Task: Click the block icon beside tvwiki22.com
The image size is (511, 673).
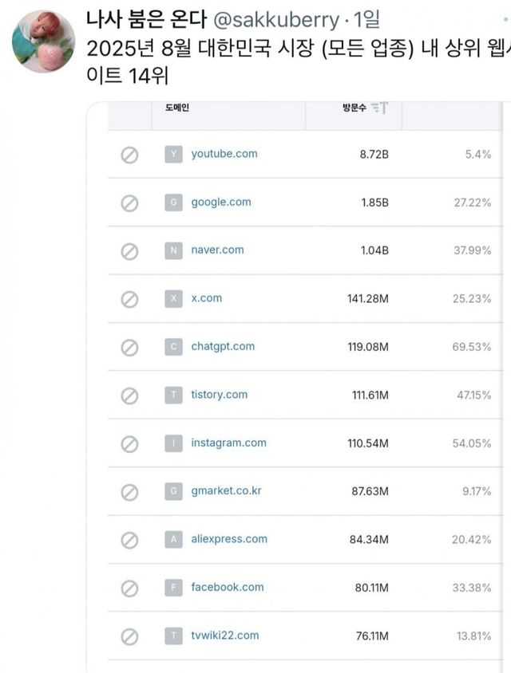Action: point(129,636)
